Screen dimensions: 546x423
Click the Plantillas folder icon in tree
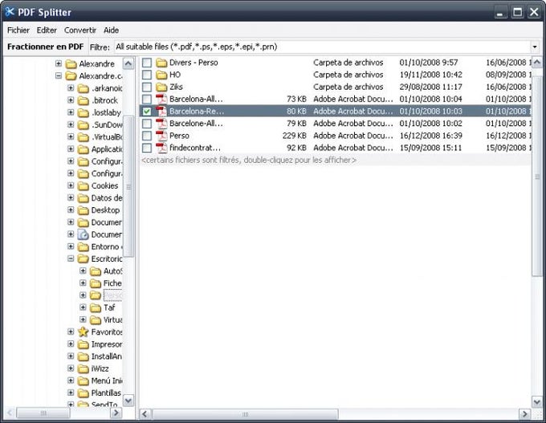tap(84, 393)
